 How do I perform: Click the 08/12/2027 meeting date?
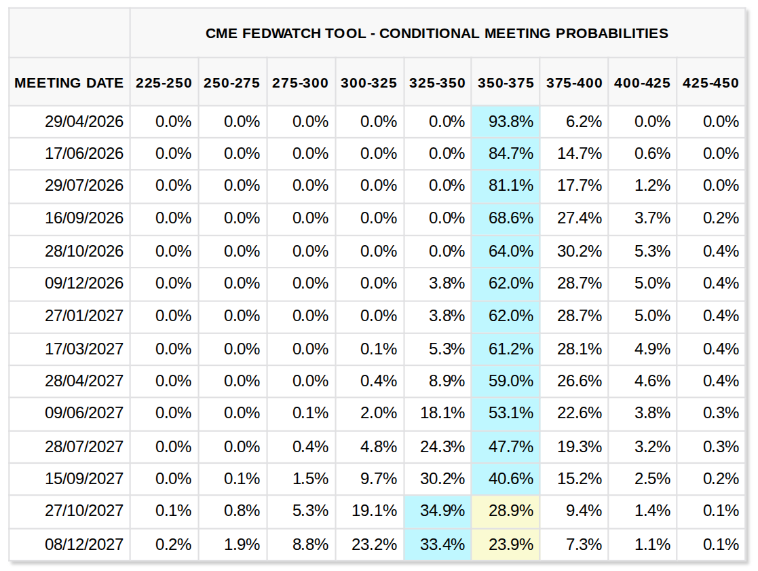[84, 544]
